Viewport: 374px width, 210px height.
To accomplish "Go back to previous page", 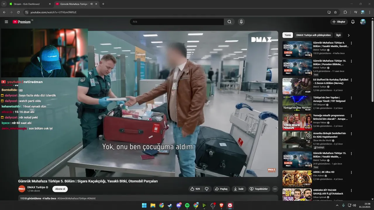I will pyautogui.click(x=4, y=12).
